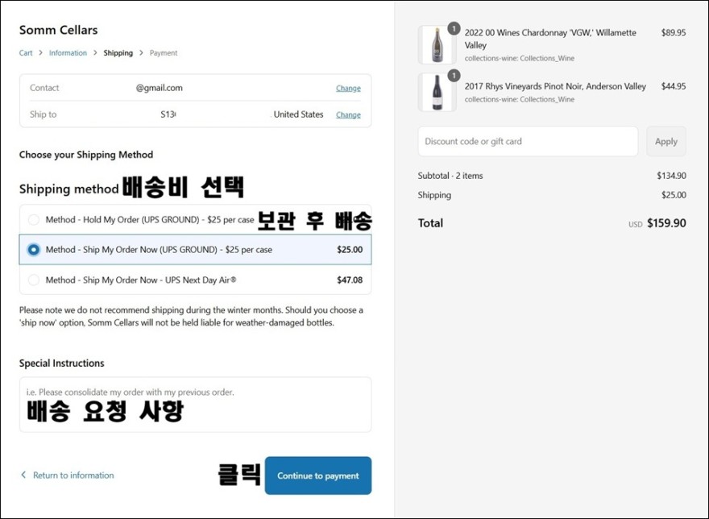This screenshot has height=519, width=709.
Task: Select the Shipping breadcrumb step
Action: [118, 53]
